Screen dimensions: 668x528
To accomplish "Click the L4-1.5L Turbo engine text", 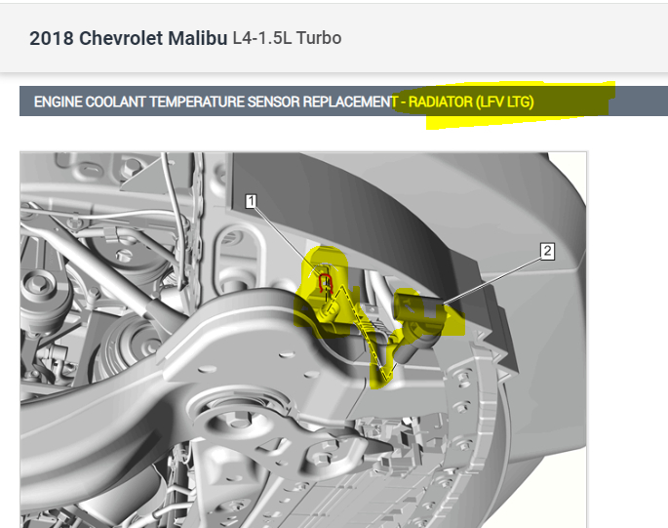I will click(287, 38).
